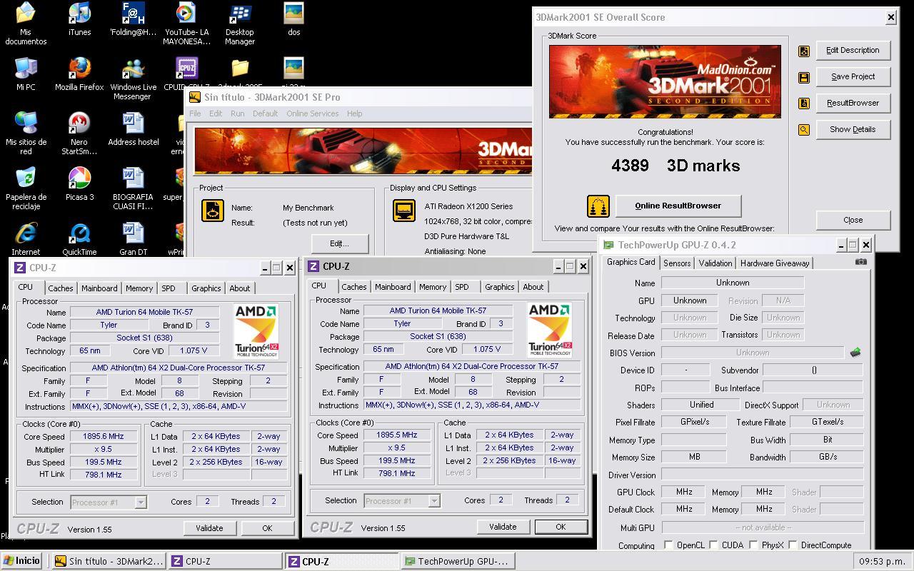
Task: Open the Address hostel Word document
Action: tap(133, 129)
